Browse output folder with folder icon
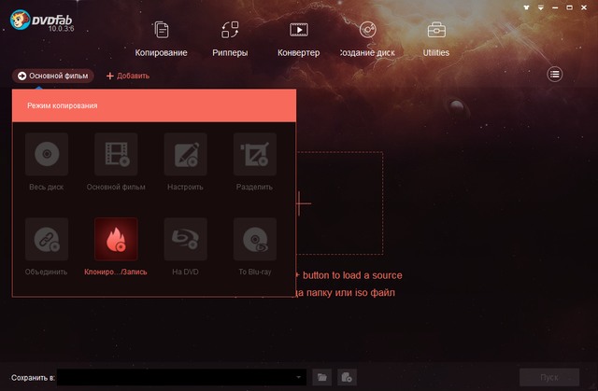 point(322,377)
